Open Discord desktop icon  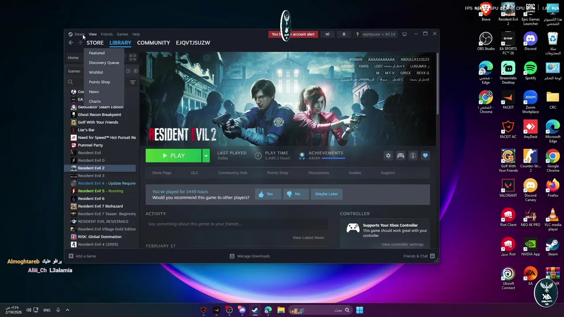(531, 41)
